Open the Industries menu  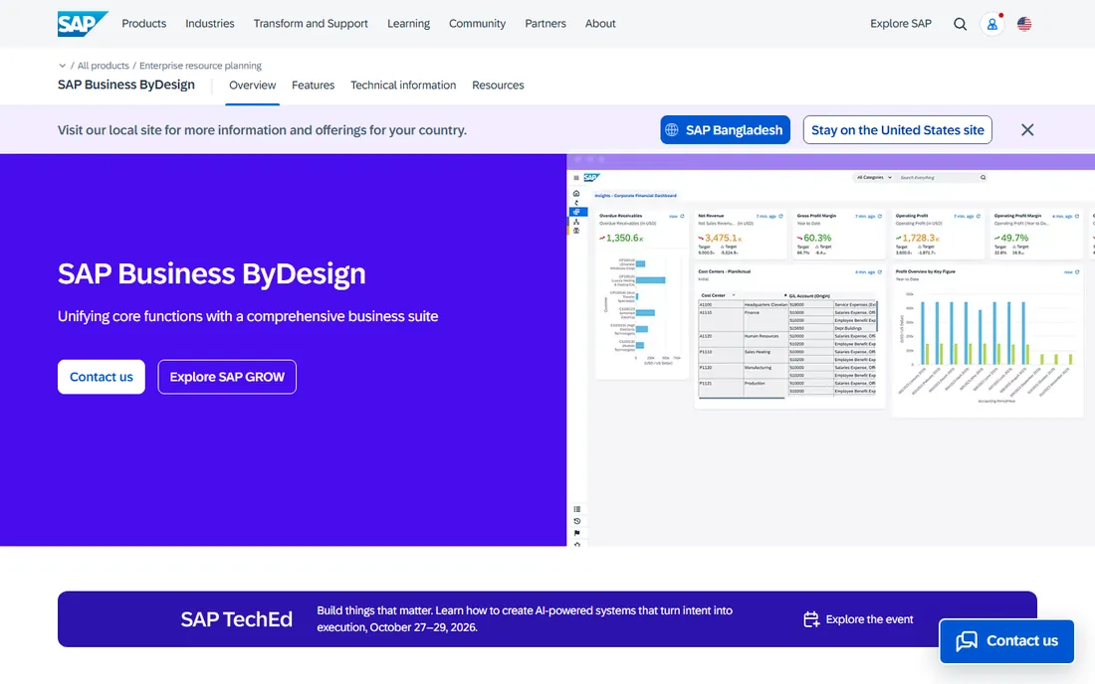point(209,24)
